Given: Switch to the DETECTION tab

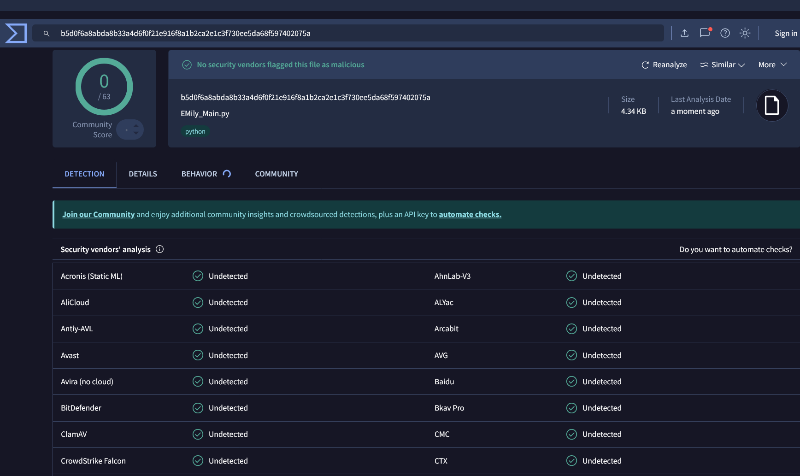Looking at the screenshot, I should (84, 174).
